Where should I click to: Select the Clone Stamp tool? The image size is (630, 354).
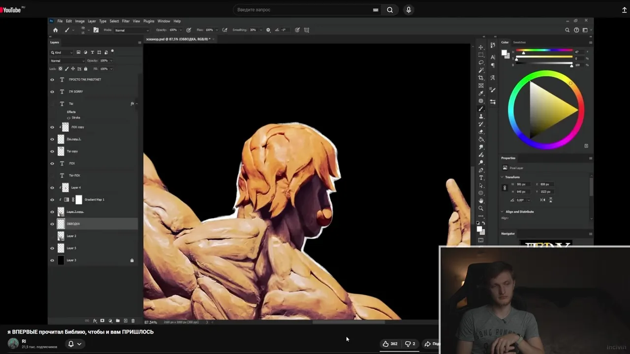[481, 117]
